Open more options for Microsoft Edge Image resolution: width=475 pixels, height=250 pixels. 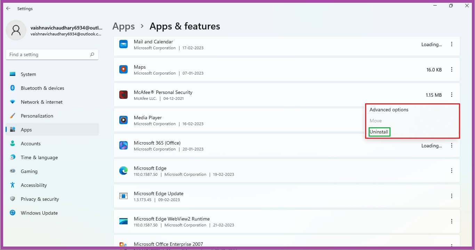pos(452,171)
